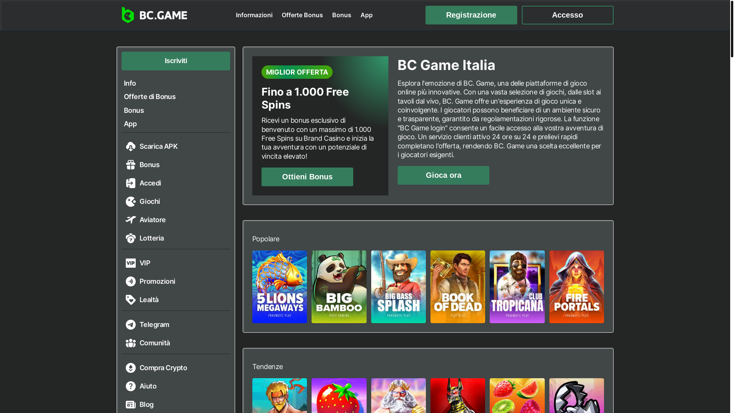Viewport: 734px width, 413px height.
Task: Open the Aviatore link
Action: 153,220
